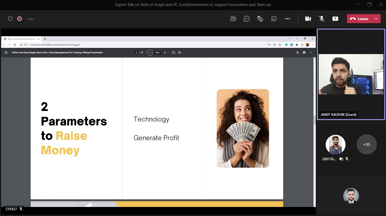Image resolution: width=386 pixels, height=216 pixels.
Task: Click the red recording indicator icon
Action: (20, 19)
